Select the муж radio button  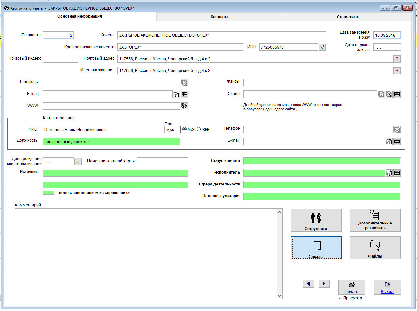pyautogui.click(x=185, y=129)
